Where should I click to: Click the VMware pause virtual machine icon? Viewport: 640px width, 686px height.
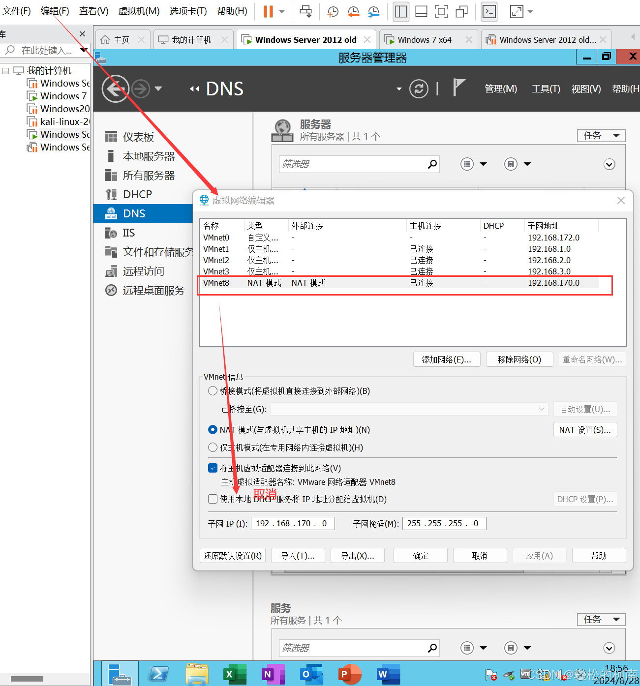click(x=268, y=11)
